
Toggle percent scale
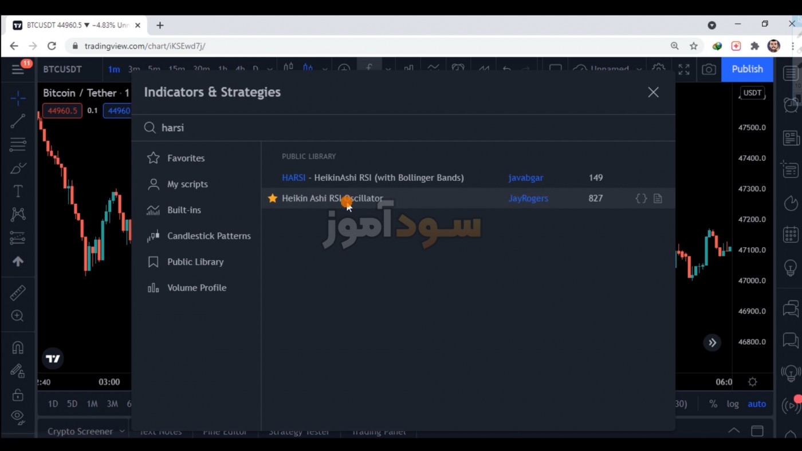(713, 404)
